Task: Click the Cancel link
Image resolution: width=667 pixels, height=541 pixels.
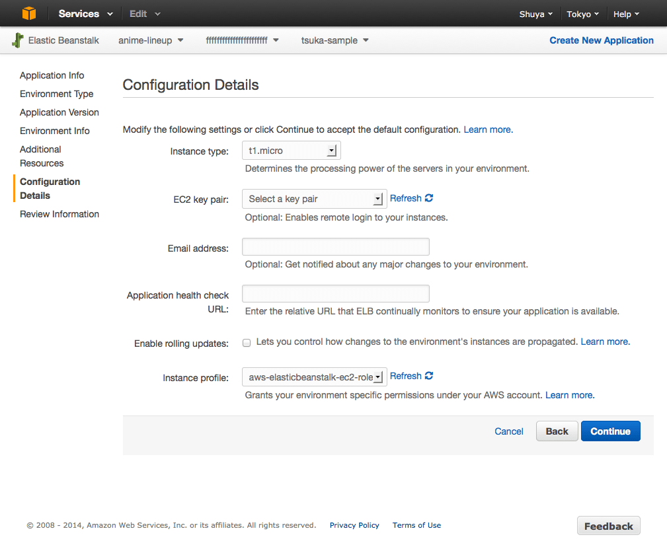Action: (x=508, y=431)
